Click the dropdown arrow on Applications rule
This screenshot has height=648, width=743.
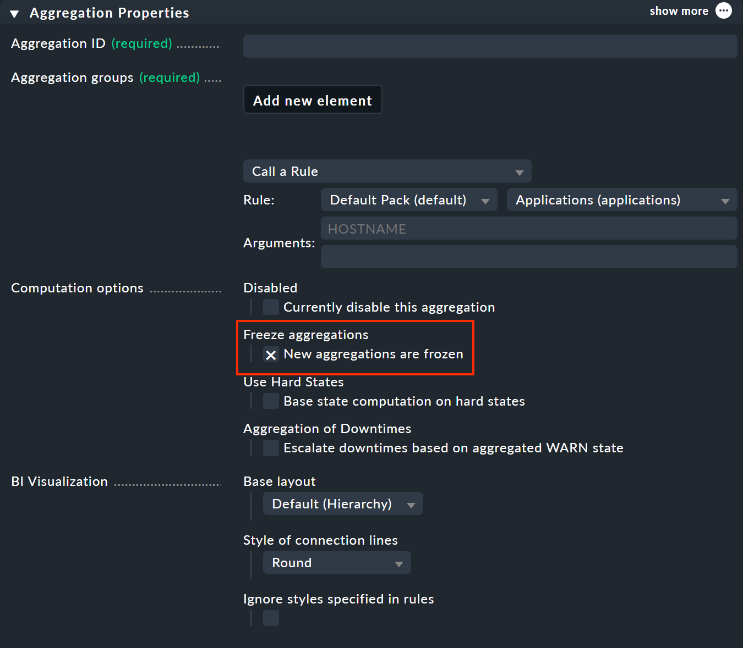click(x=725, y=200)
